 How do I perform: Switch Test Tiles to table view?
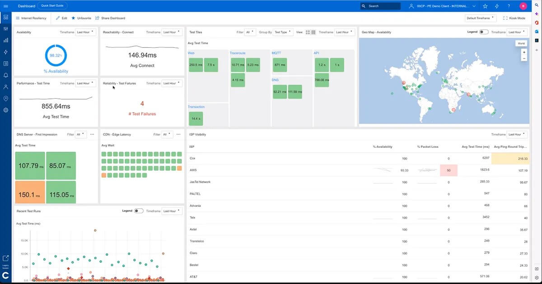(314, 32)
